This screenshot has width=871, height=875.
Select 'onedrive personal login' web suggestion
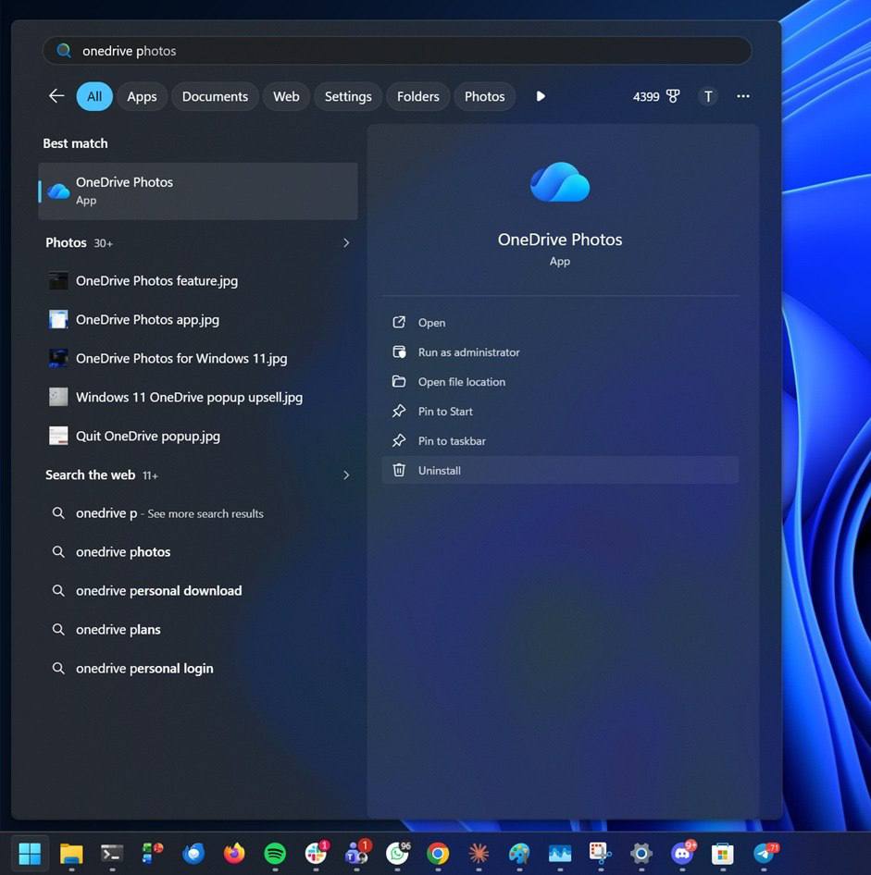198,668
